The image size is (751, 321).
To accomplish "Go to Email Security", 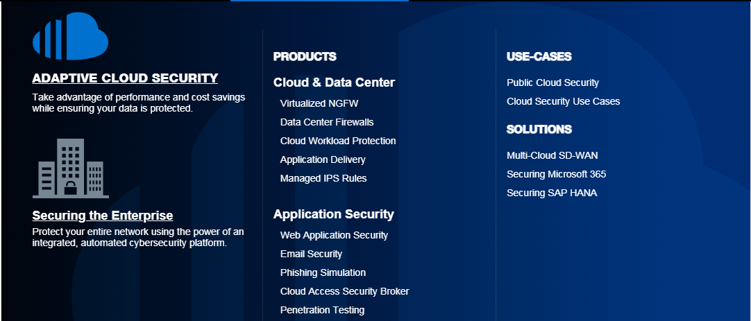I will (311, 254).
